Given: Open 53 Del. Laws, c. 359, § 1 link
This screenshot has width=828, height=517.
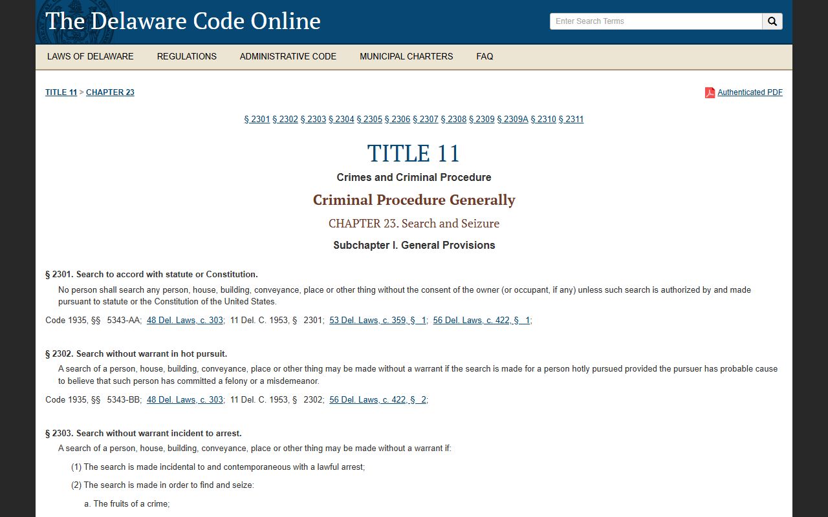Looking at the screenshot, I should pos(378,320).
